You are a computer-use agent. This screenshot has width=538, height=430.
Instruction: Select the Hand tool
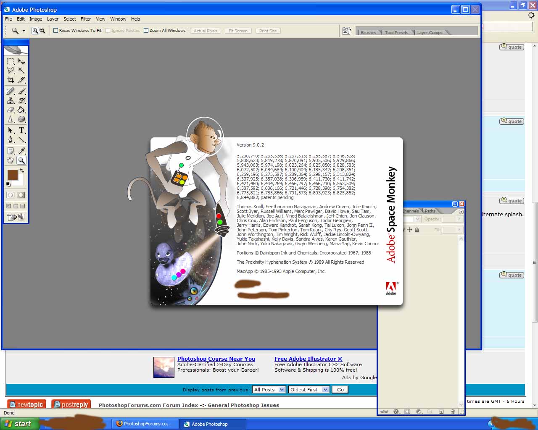(11, 160)
